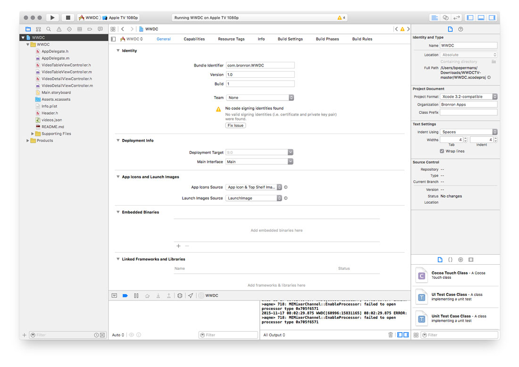Click the Step Over debug icon
Screen dimensions: 519x367
[x=147, y=295]
